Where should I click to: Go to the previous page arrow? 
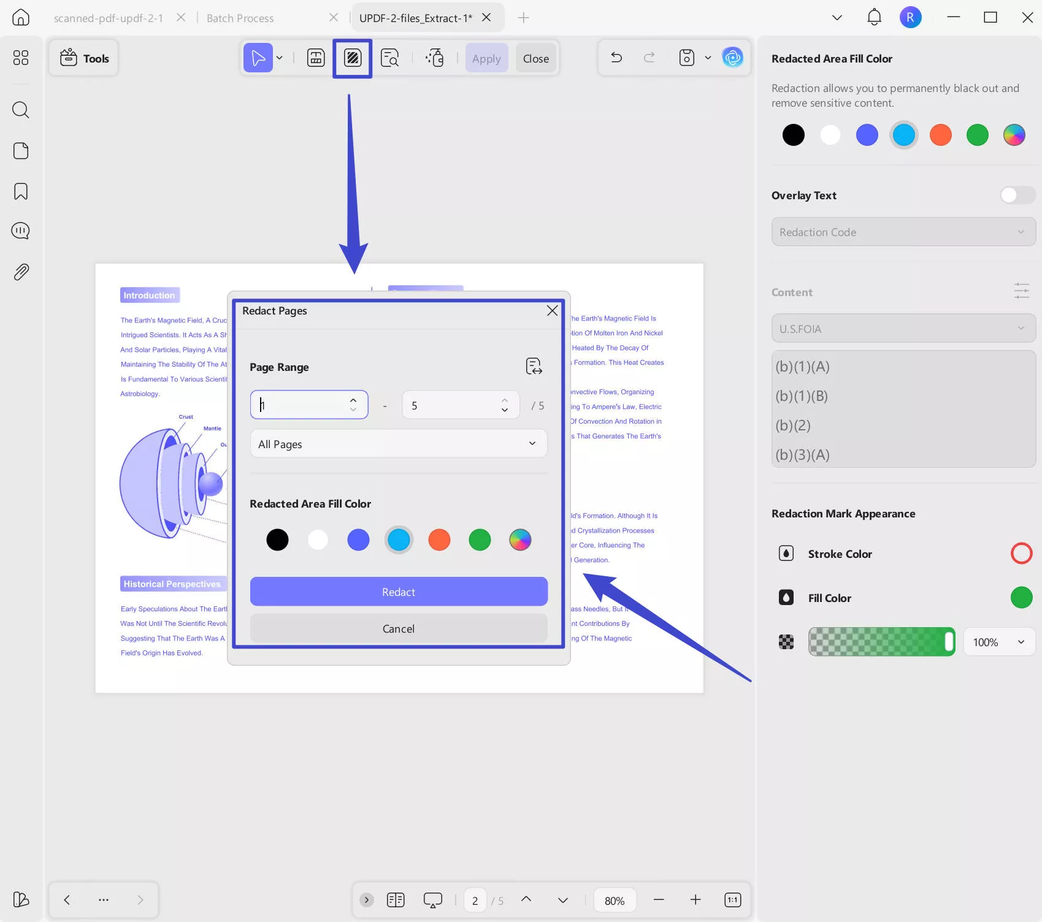pyautogui.click(x=526, y=899)
